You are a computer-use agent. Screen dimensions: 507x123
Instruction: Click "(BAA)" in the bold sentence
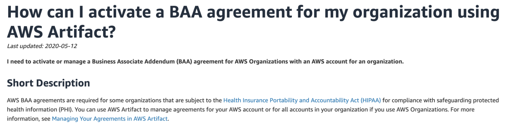[x=184, y=62]
